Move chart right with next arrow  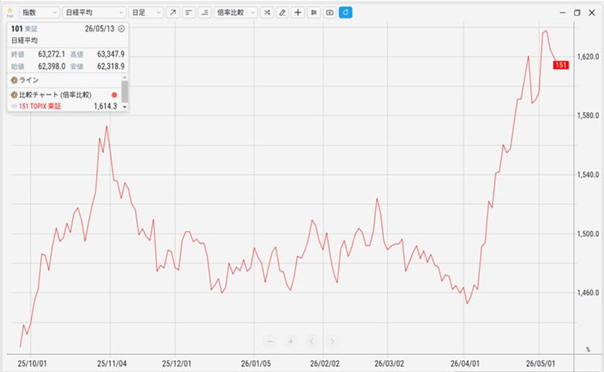click(332, 341)
